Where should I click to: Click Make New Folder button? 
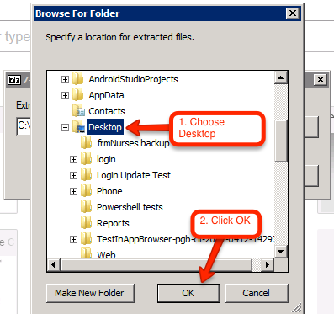point(90,293)
